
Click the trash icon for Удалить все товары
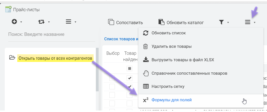coord(145,46)
